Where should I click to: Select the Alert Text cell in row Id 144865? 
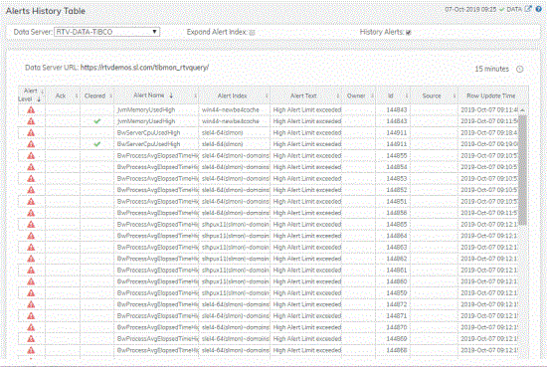coord(305,225)
